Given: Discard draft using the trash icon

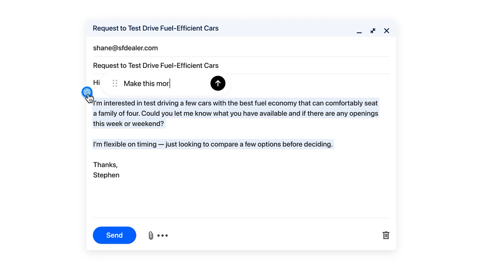Looking at the screenshot, I should pos(386,235).
